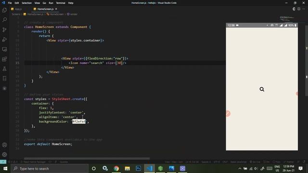Select the HomeScreen.js editor tab
Screen dimensions: 308x173
tap(45, 9)
